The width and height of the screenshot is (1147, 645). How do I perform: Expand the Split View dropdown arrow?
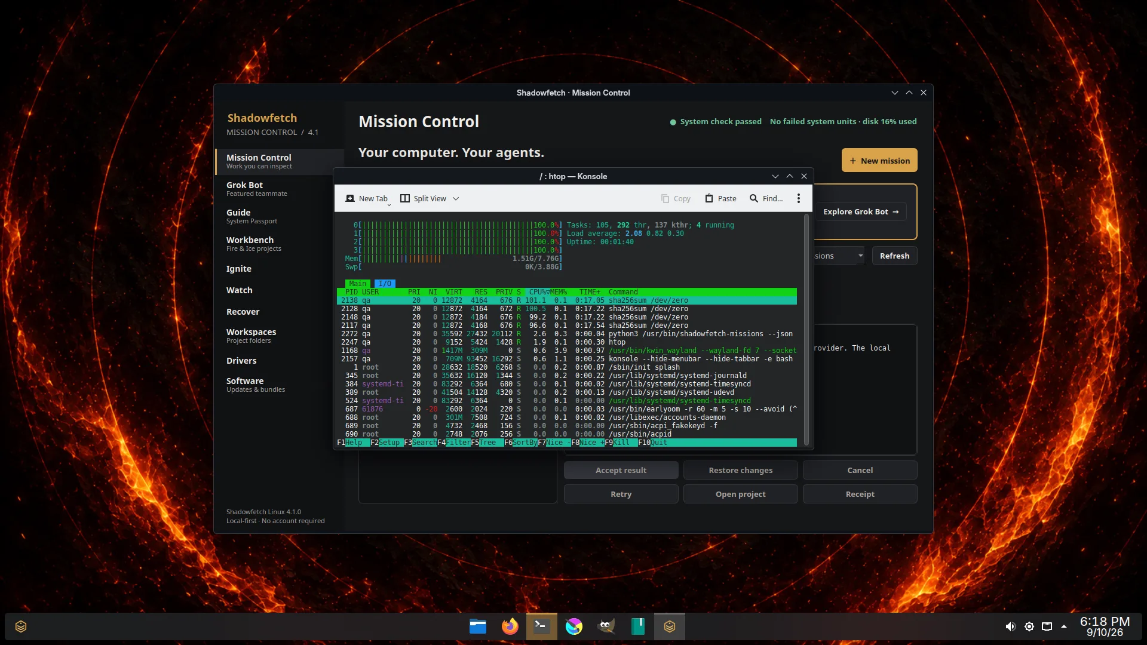(456, 198)
